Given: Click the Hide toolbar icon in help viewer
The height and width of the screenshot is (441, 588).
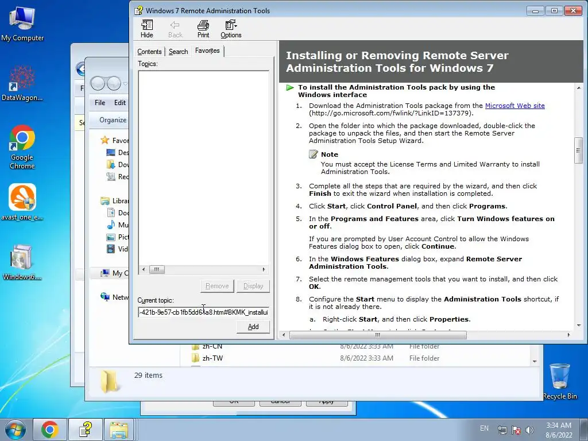Looking at the screenshot, I should point(146,29).
